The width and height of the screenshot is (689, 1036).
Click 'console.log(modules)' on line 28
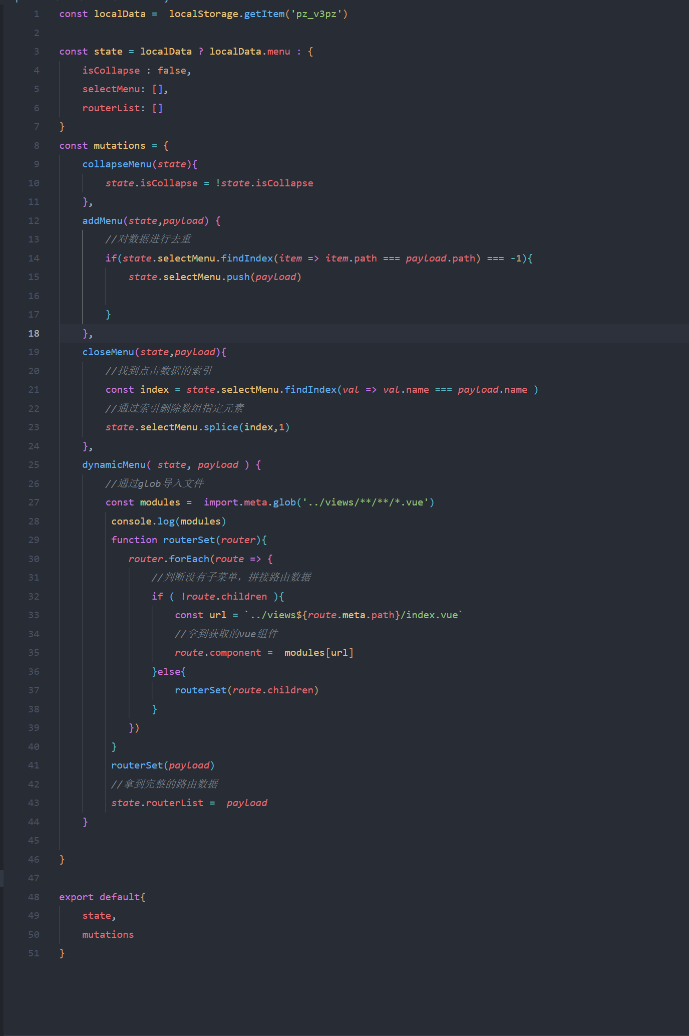pos(169,522)
